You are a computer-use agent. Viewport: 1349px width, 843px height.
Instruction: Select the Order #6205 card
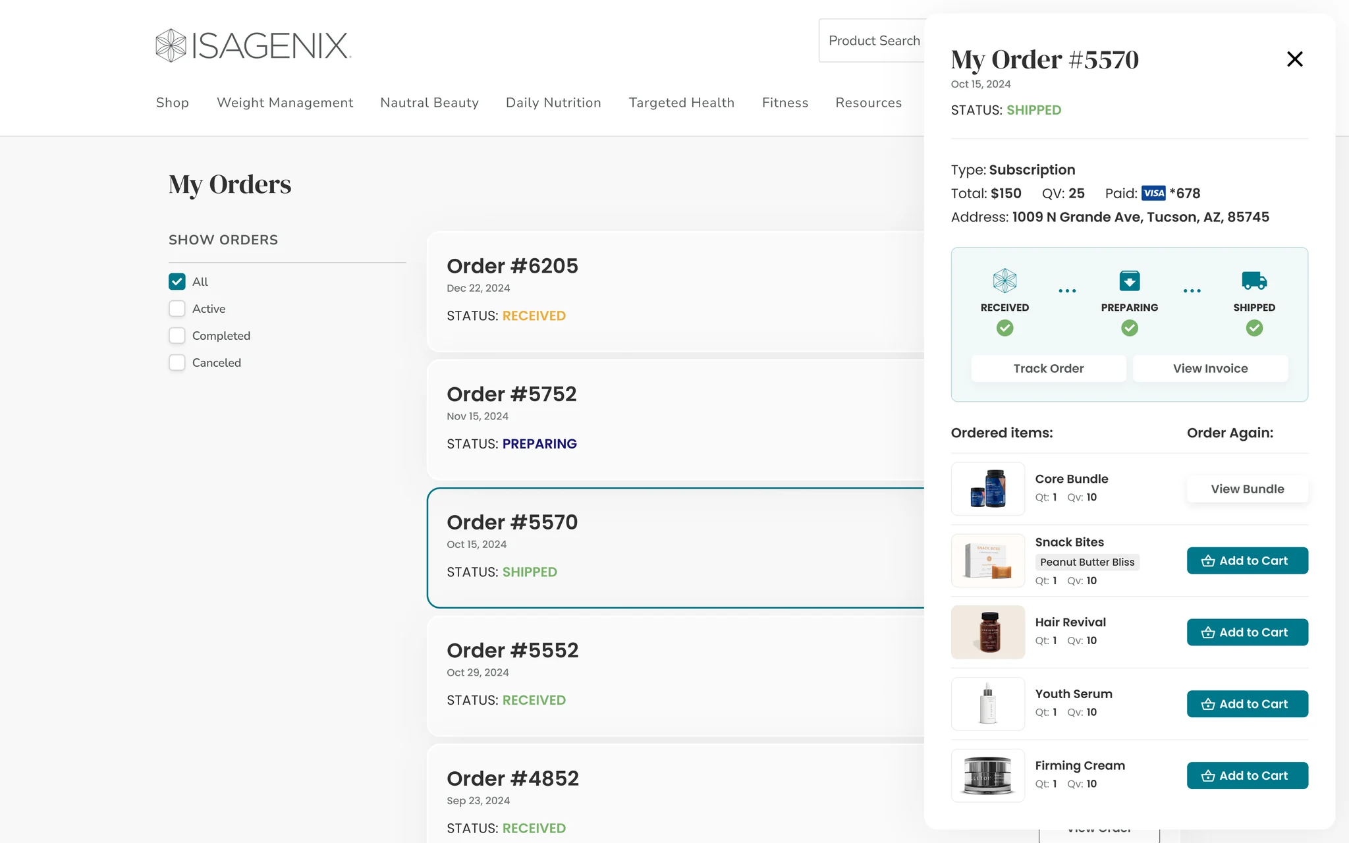pyautogui.click(x=676, y=291)
